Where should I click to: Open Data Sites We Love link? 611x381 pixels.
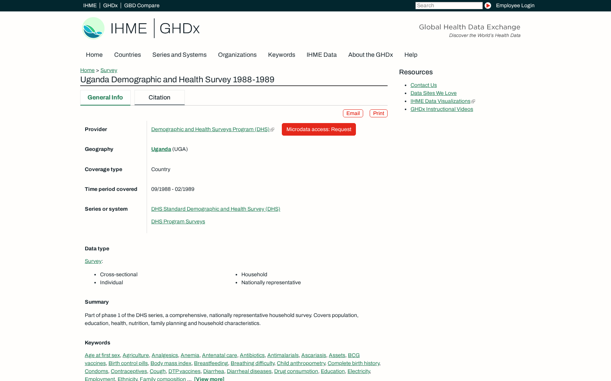click(x=433, y=93)
